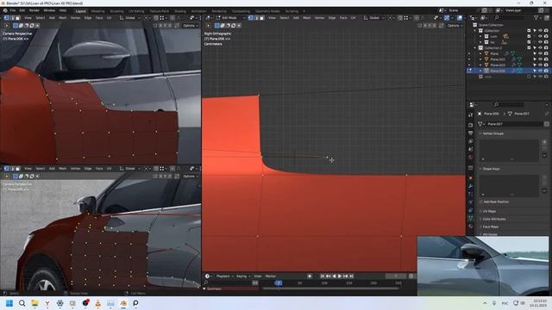Open Global orientation dropdown in right viewport
The height and width of the screenshot is (310, 552).
(x=374, y=17)
